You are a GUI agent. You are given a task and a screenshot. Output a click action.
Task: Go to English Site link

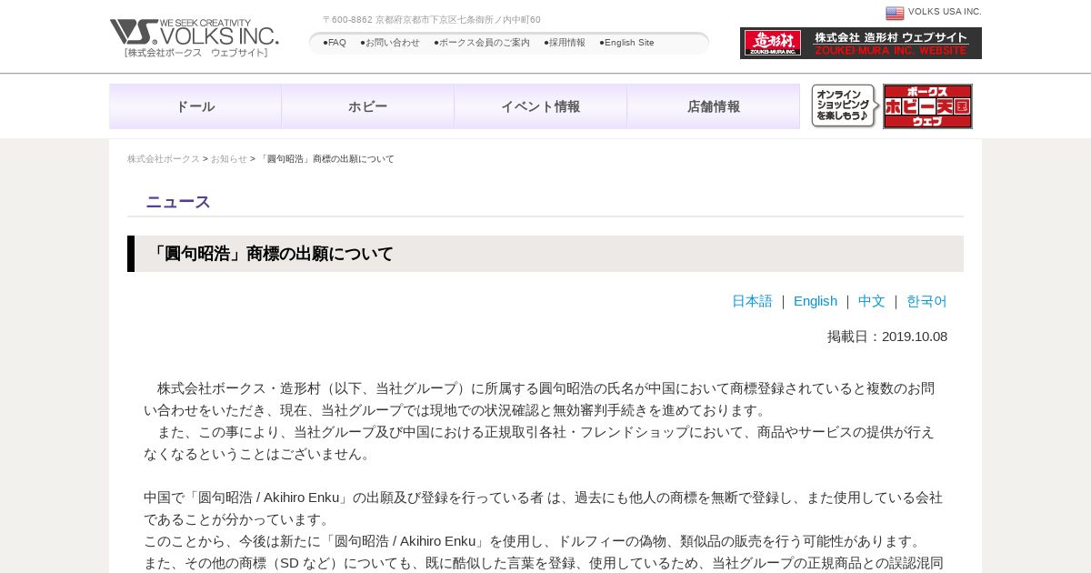coord(626,43)
